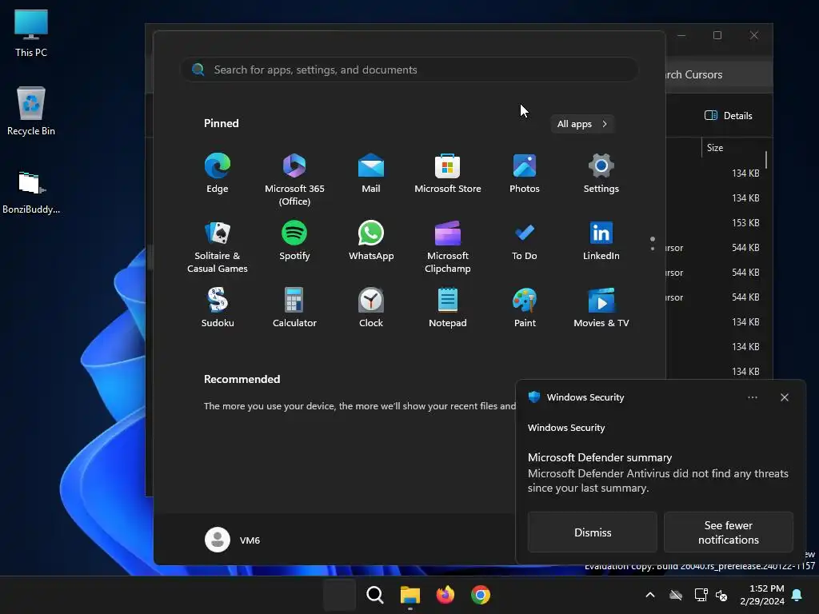Open the network status tray icon
This screenshot has width=819, height=614.
pos(701,595)
